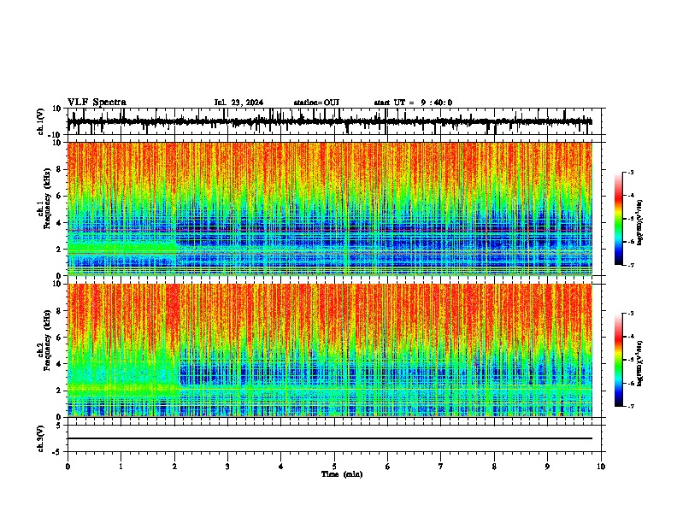Click the "-7" label on ch.2 colorbar
Viewport: 677px width, 523px height.
point(630,406)
